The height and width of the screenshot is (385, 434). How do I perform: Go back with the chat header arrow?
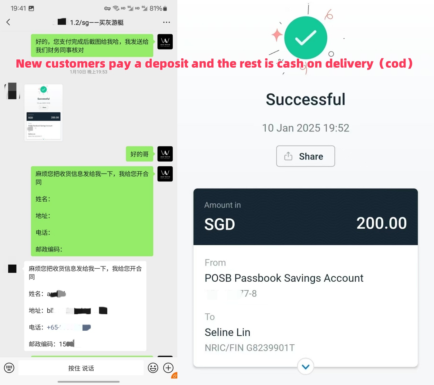pyautogui.click(x=8, y=22)
